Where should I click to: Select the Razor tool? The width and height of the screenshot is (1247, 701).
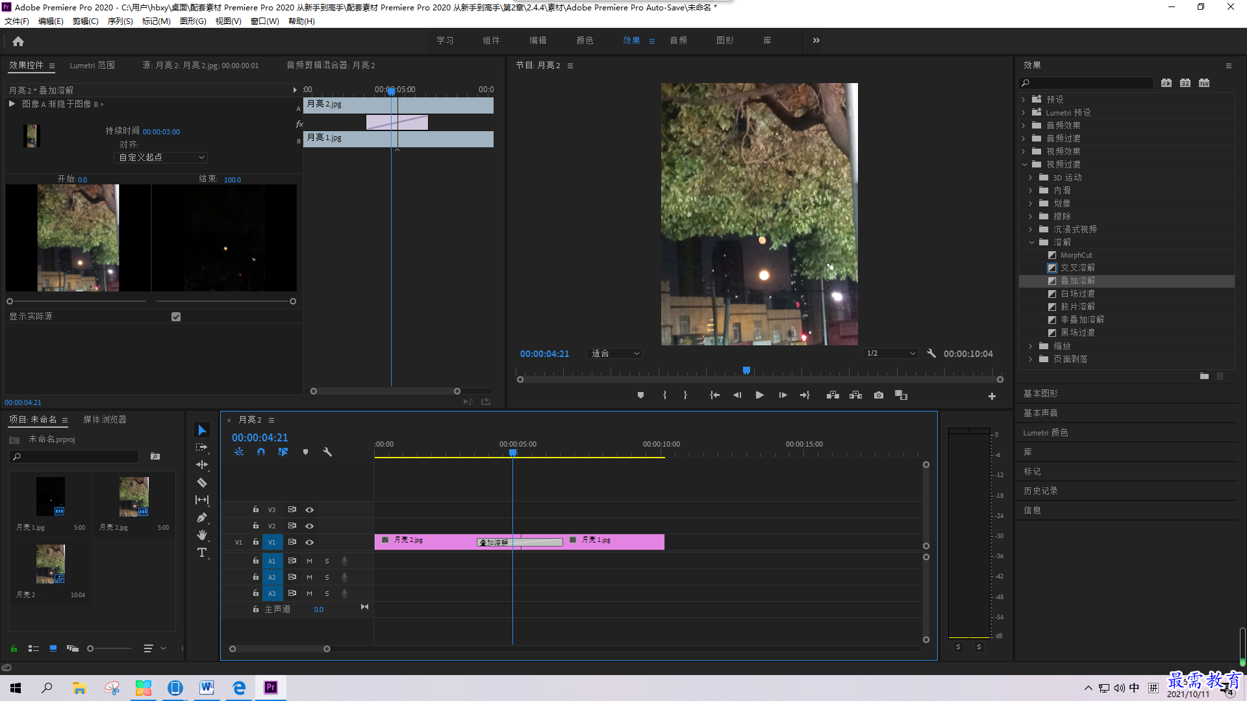pos(202,482)
